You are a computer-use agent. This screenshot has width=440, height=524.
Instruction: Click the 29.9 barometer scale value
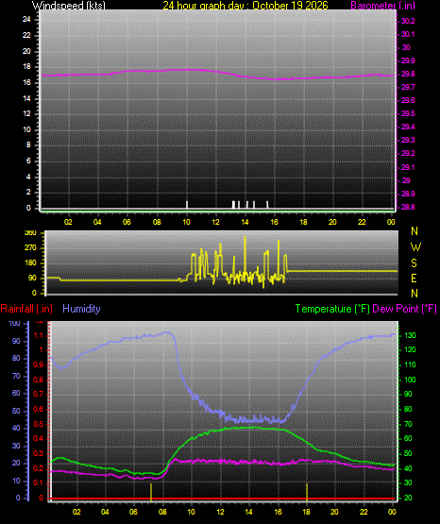click(408, 60)
